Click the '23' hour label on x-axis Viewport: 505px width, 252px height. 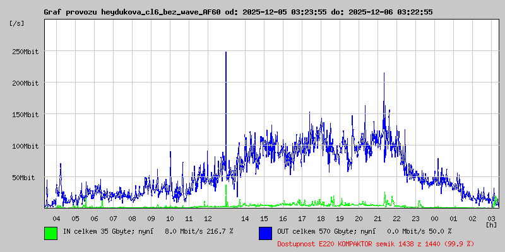(x=415, y=219)
